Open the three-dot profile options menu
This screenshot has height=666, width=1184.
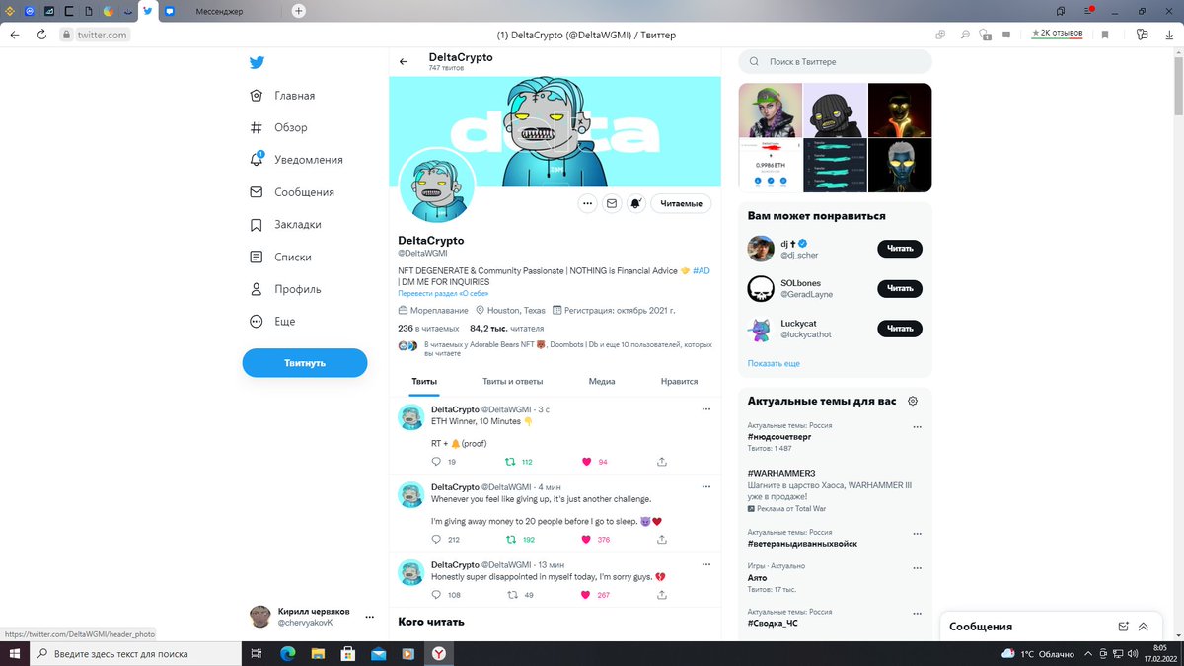tap(587, 203)
